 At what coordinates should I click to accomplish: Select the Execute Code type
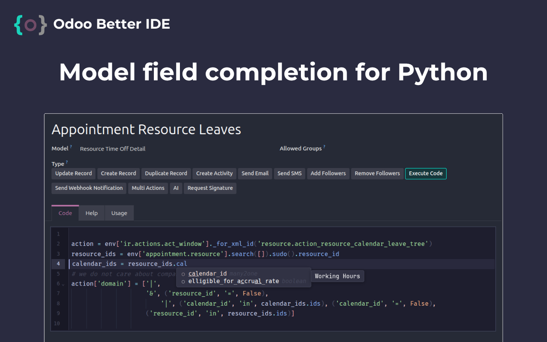click(x=426, y=174)
